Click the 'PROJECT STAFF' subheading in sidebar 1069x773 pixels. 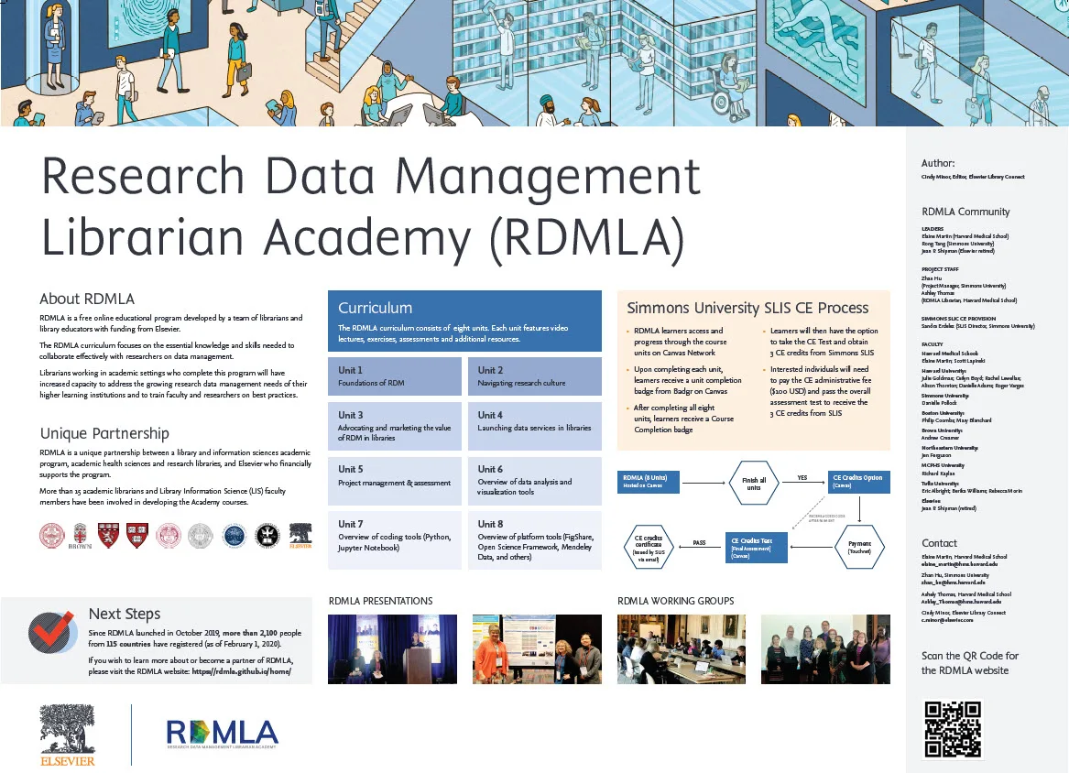[x=940, y=269]
